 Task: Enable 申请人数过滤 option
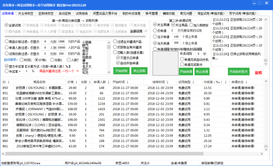coord(7,47)
